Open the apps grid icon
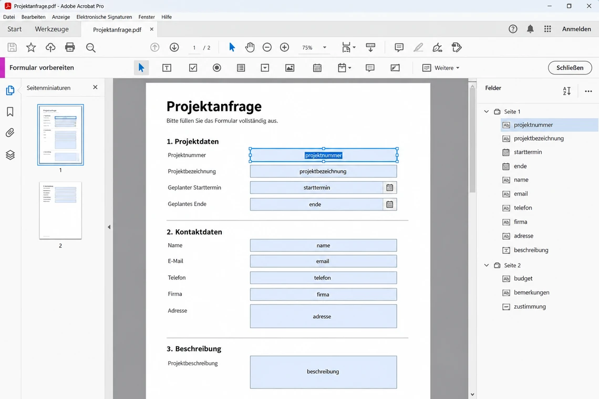This screenshot has width=599, height=399. (548, 29)
